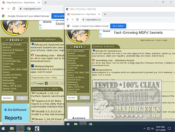Close MajorGeeks tab in front preview window
The width and height of the screenshot is (175, 132).
point(99,14)
